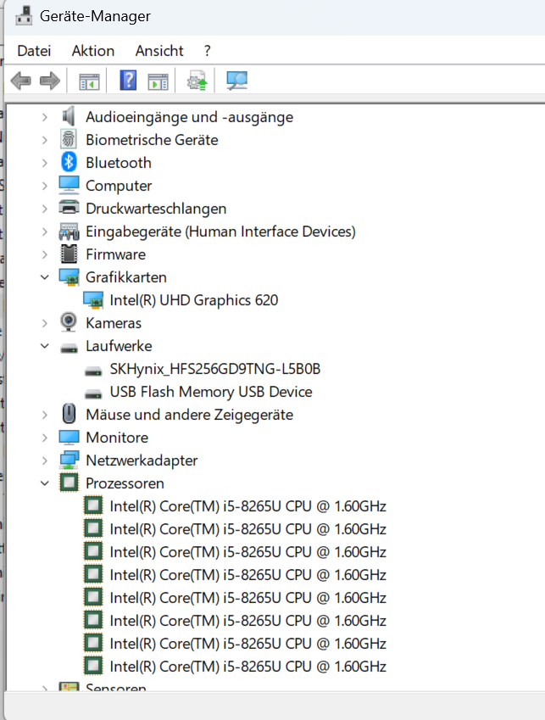545x720 pixels.
Task: Open the ? help menu
Action: pyautogui.click(x=208, y=51)
